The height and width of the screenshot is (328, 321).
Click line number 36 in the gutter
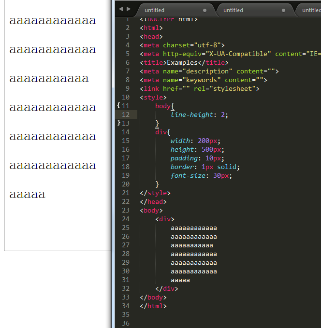(x=126, y=323)
